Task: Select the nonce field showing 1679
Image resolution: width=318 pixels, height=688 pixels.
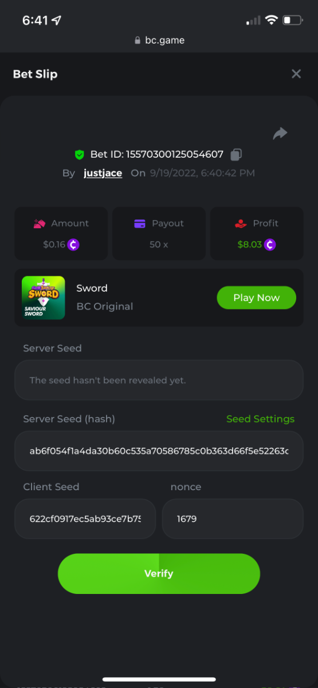Action: (x=233, y=519)
